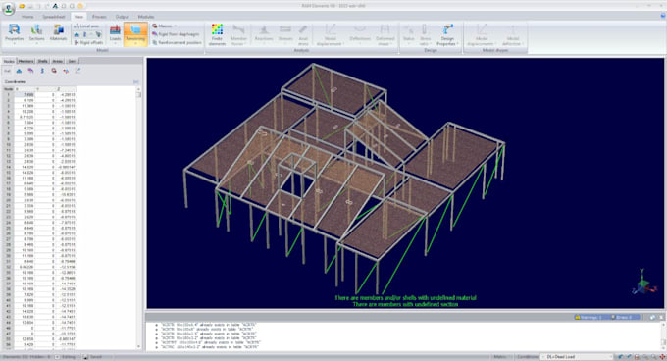The height and width of the screenshot is (361, 667).
Task: Select the Members data panel tab
Action: click(x=26, y=61)
